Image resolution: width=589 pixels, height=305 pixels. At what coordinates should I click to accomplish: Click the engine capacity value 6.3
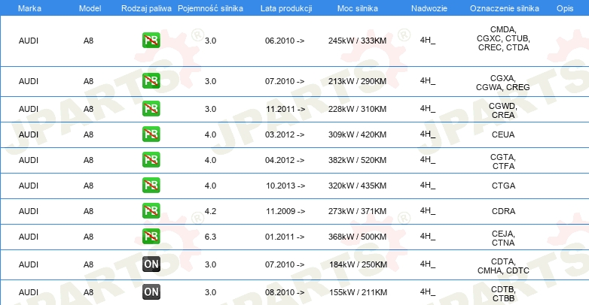(210, 237)
